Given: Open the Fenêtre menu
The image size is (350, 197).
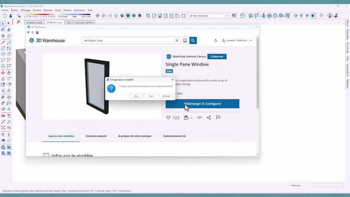Looking at the screenshot, I should point(67,10).
